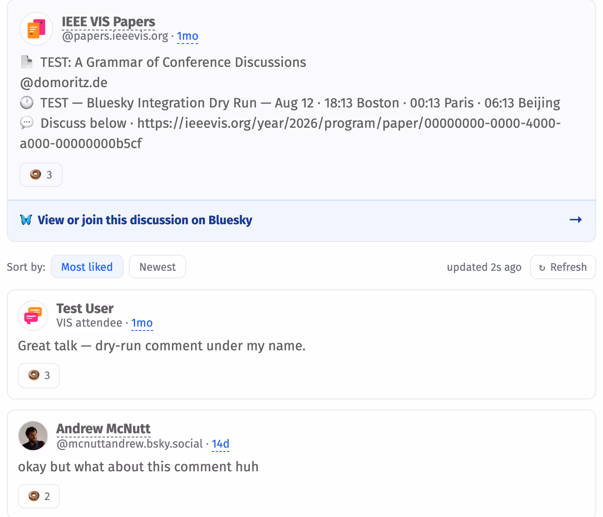Open the 1mo timestamp on IEEE VIS Papers post

(x=188, y=36)
